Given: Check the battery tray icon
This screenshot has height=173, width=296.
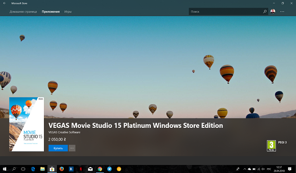Looking at the screenshot, I should click(x=254, y=169).
